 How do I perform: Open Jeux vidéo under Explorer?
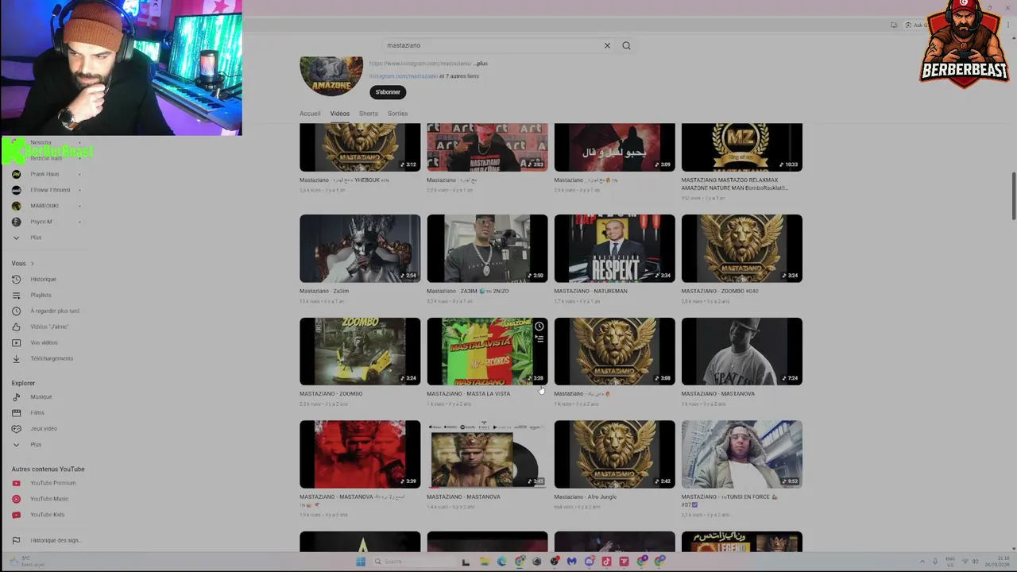click(44, 429)
